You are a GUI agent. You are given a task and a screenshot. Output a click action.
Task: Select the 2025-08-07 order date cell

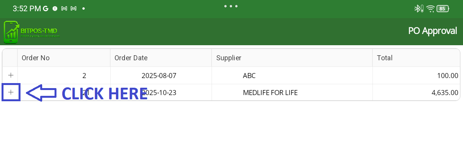pyautogui.click(x=159, y=76)
